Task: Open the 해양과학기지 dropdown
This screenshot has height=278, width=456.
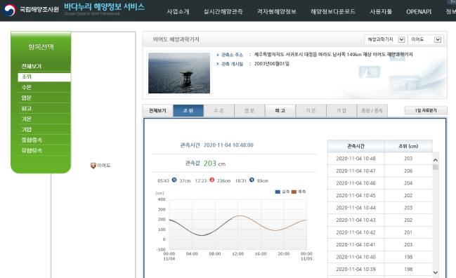Action: (x=385, y=39)
